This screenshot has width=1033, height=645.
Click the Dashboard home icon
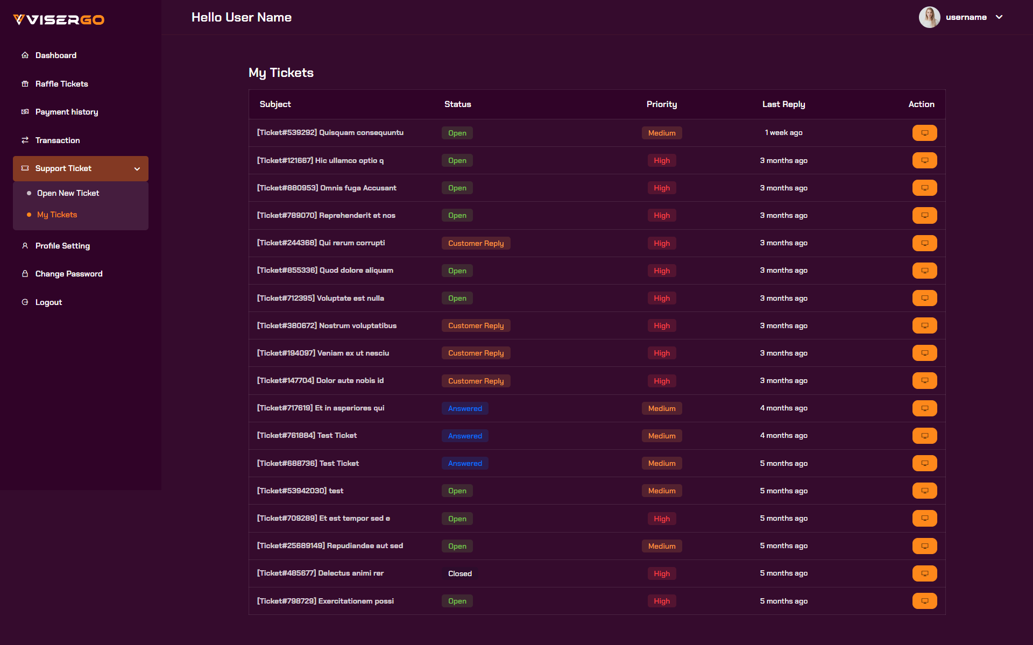pyautogui.click(x=25, y=55)
